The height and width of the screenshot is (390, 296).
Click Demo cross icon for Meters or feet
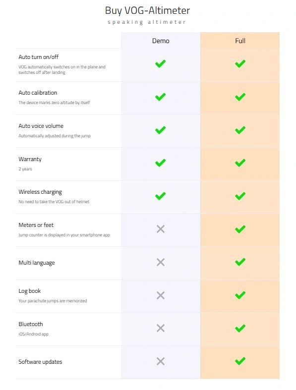point(161,229)
